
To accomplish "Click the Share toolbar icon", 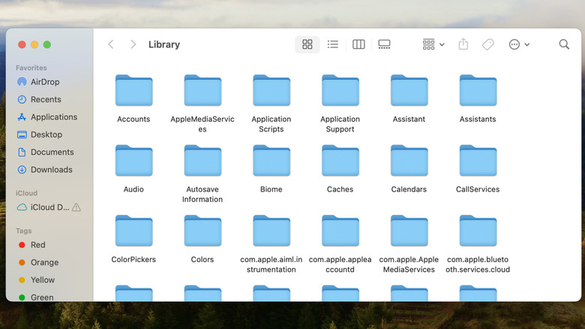I will [463, 44].
